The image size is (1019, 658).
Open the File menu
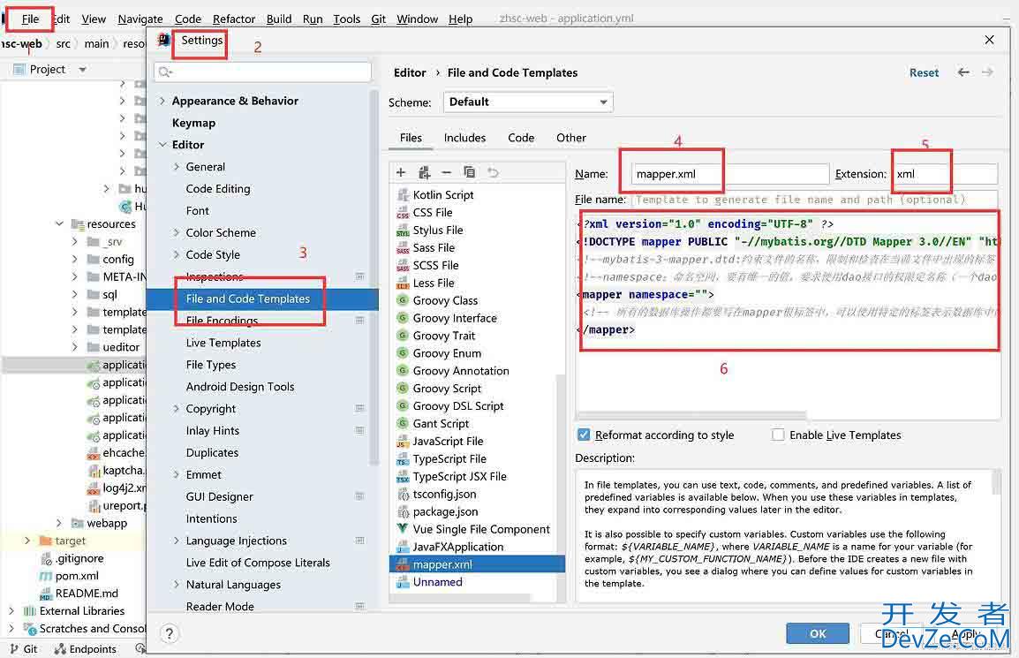(x=30, y=19)
